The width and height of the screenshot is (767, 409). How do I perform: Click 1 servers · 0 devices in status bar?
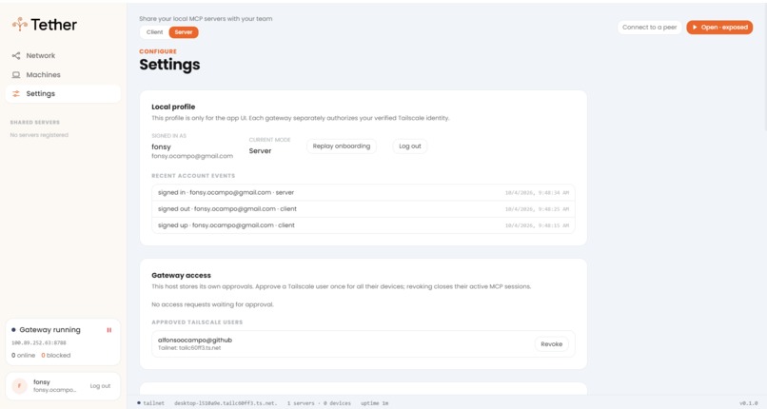pyautogui.click(x=319, y=403)
